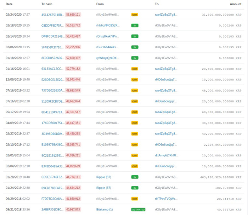Click date 04/09/2019 17:44
248x215 pixels.
coord(18,123)
